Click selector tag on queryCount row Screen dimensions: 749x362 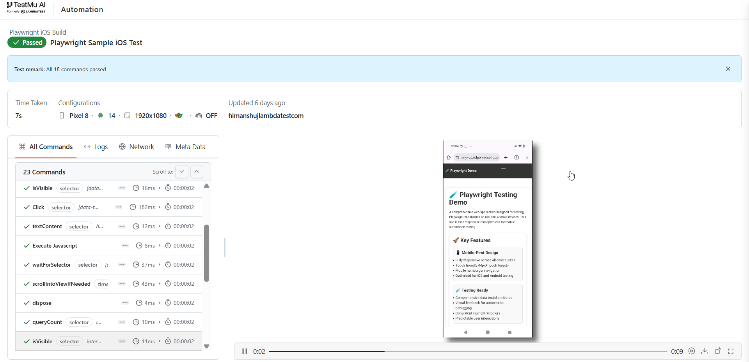(x=79, y=322)
